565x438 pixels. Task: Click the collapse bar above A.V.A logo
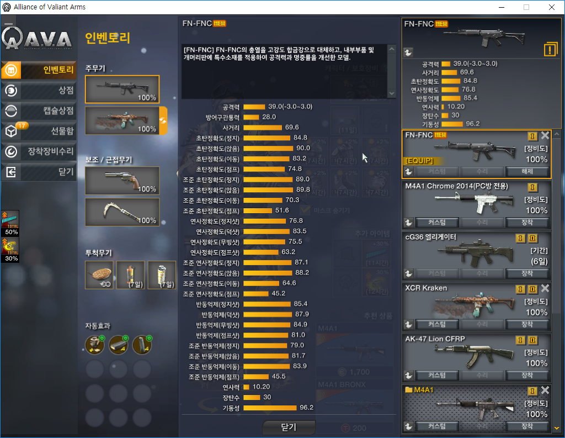pyautogui.click(x=9, y=23)
